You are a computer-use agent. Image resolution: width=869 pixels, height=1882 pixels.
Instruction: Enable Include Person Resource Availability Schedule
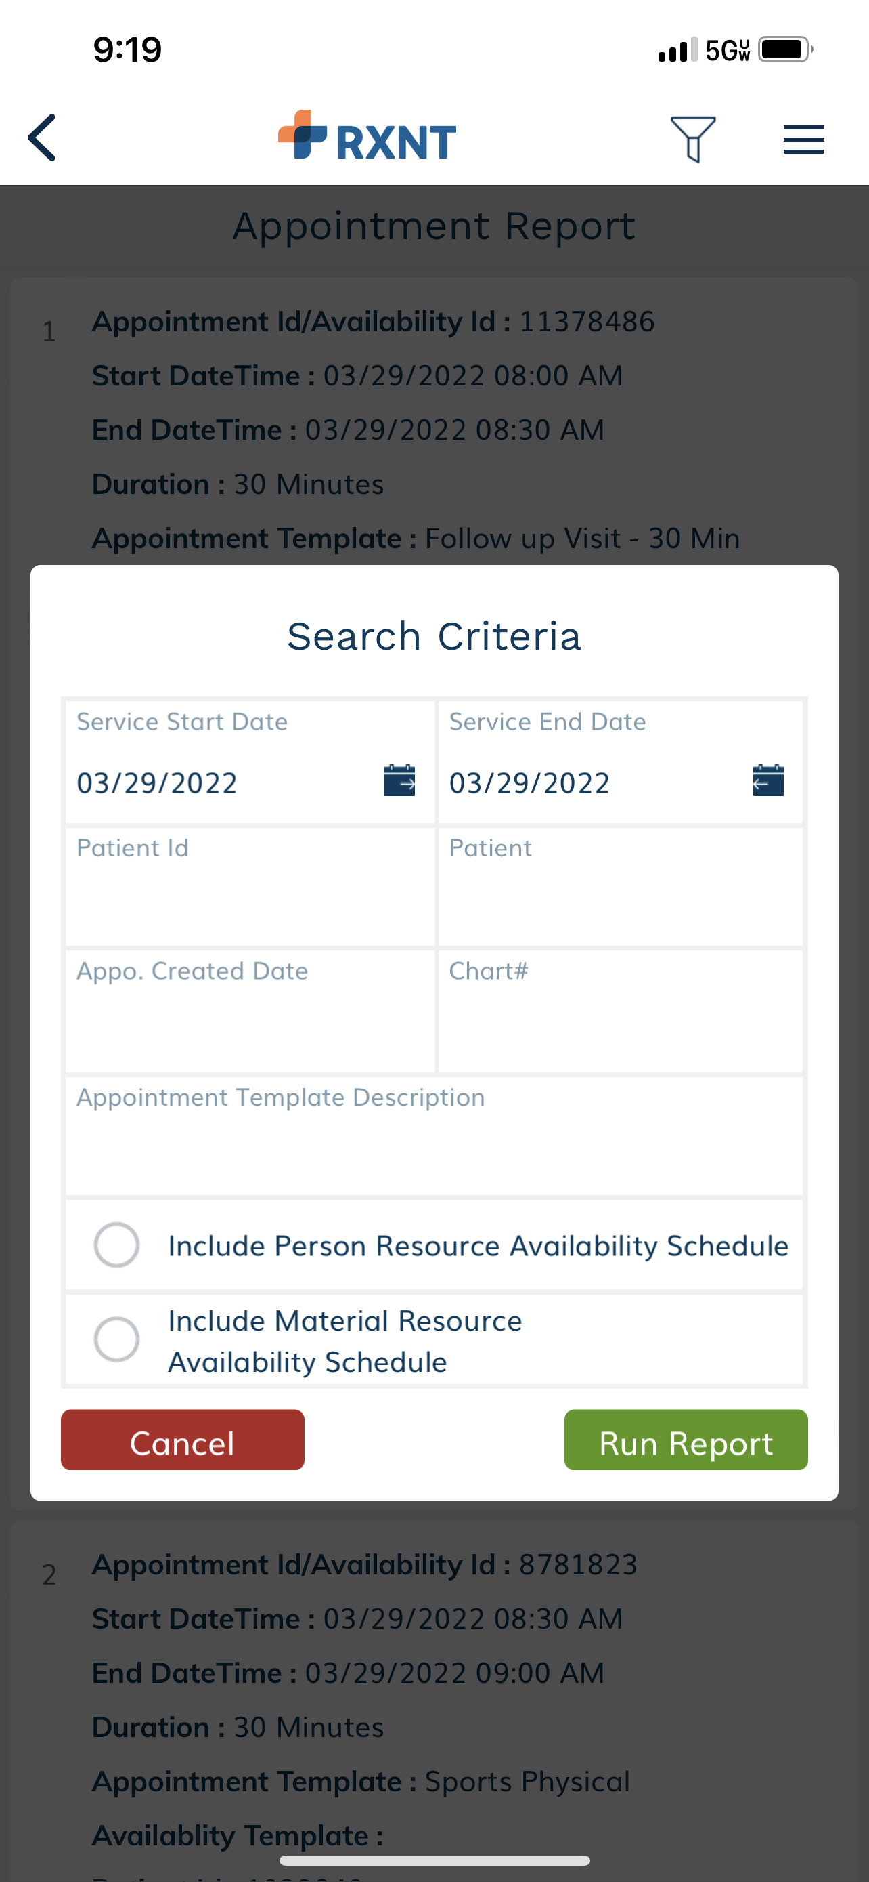116,1245
